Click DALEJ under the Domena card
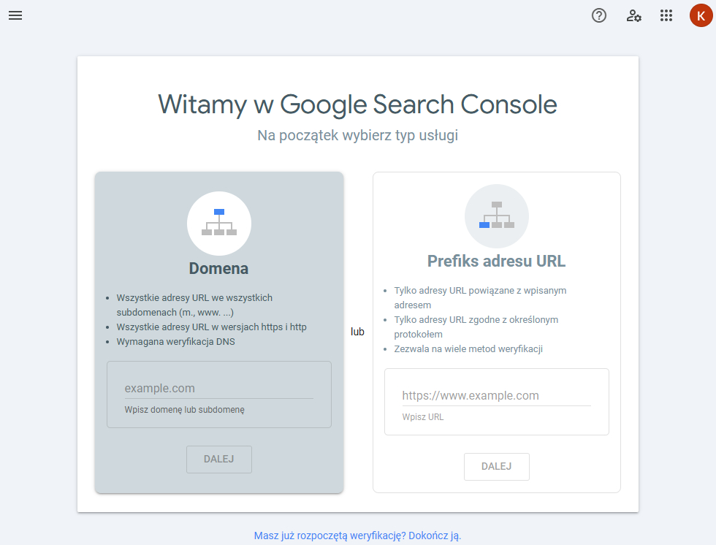Viewport: 716px width, 545px height. point(218,460)
